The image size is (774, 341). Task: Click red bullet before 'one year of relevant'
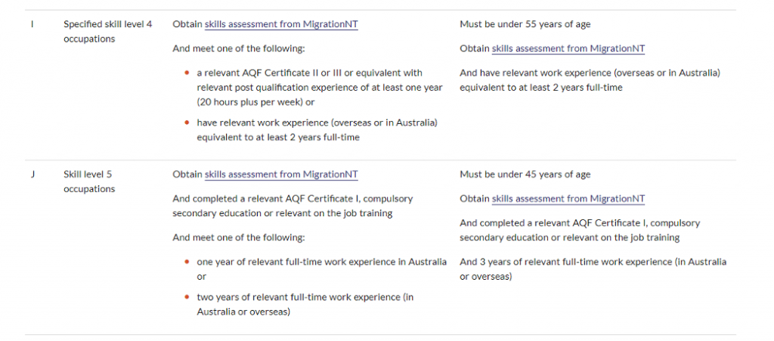[x=186, y=262]
